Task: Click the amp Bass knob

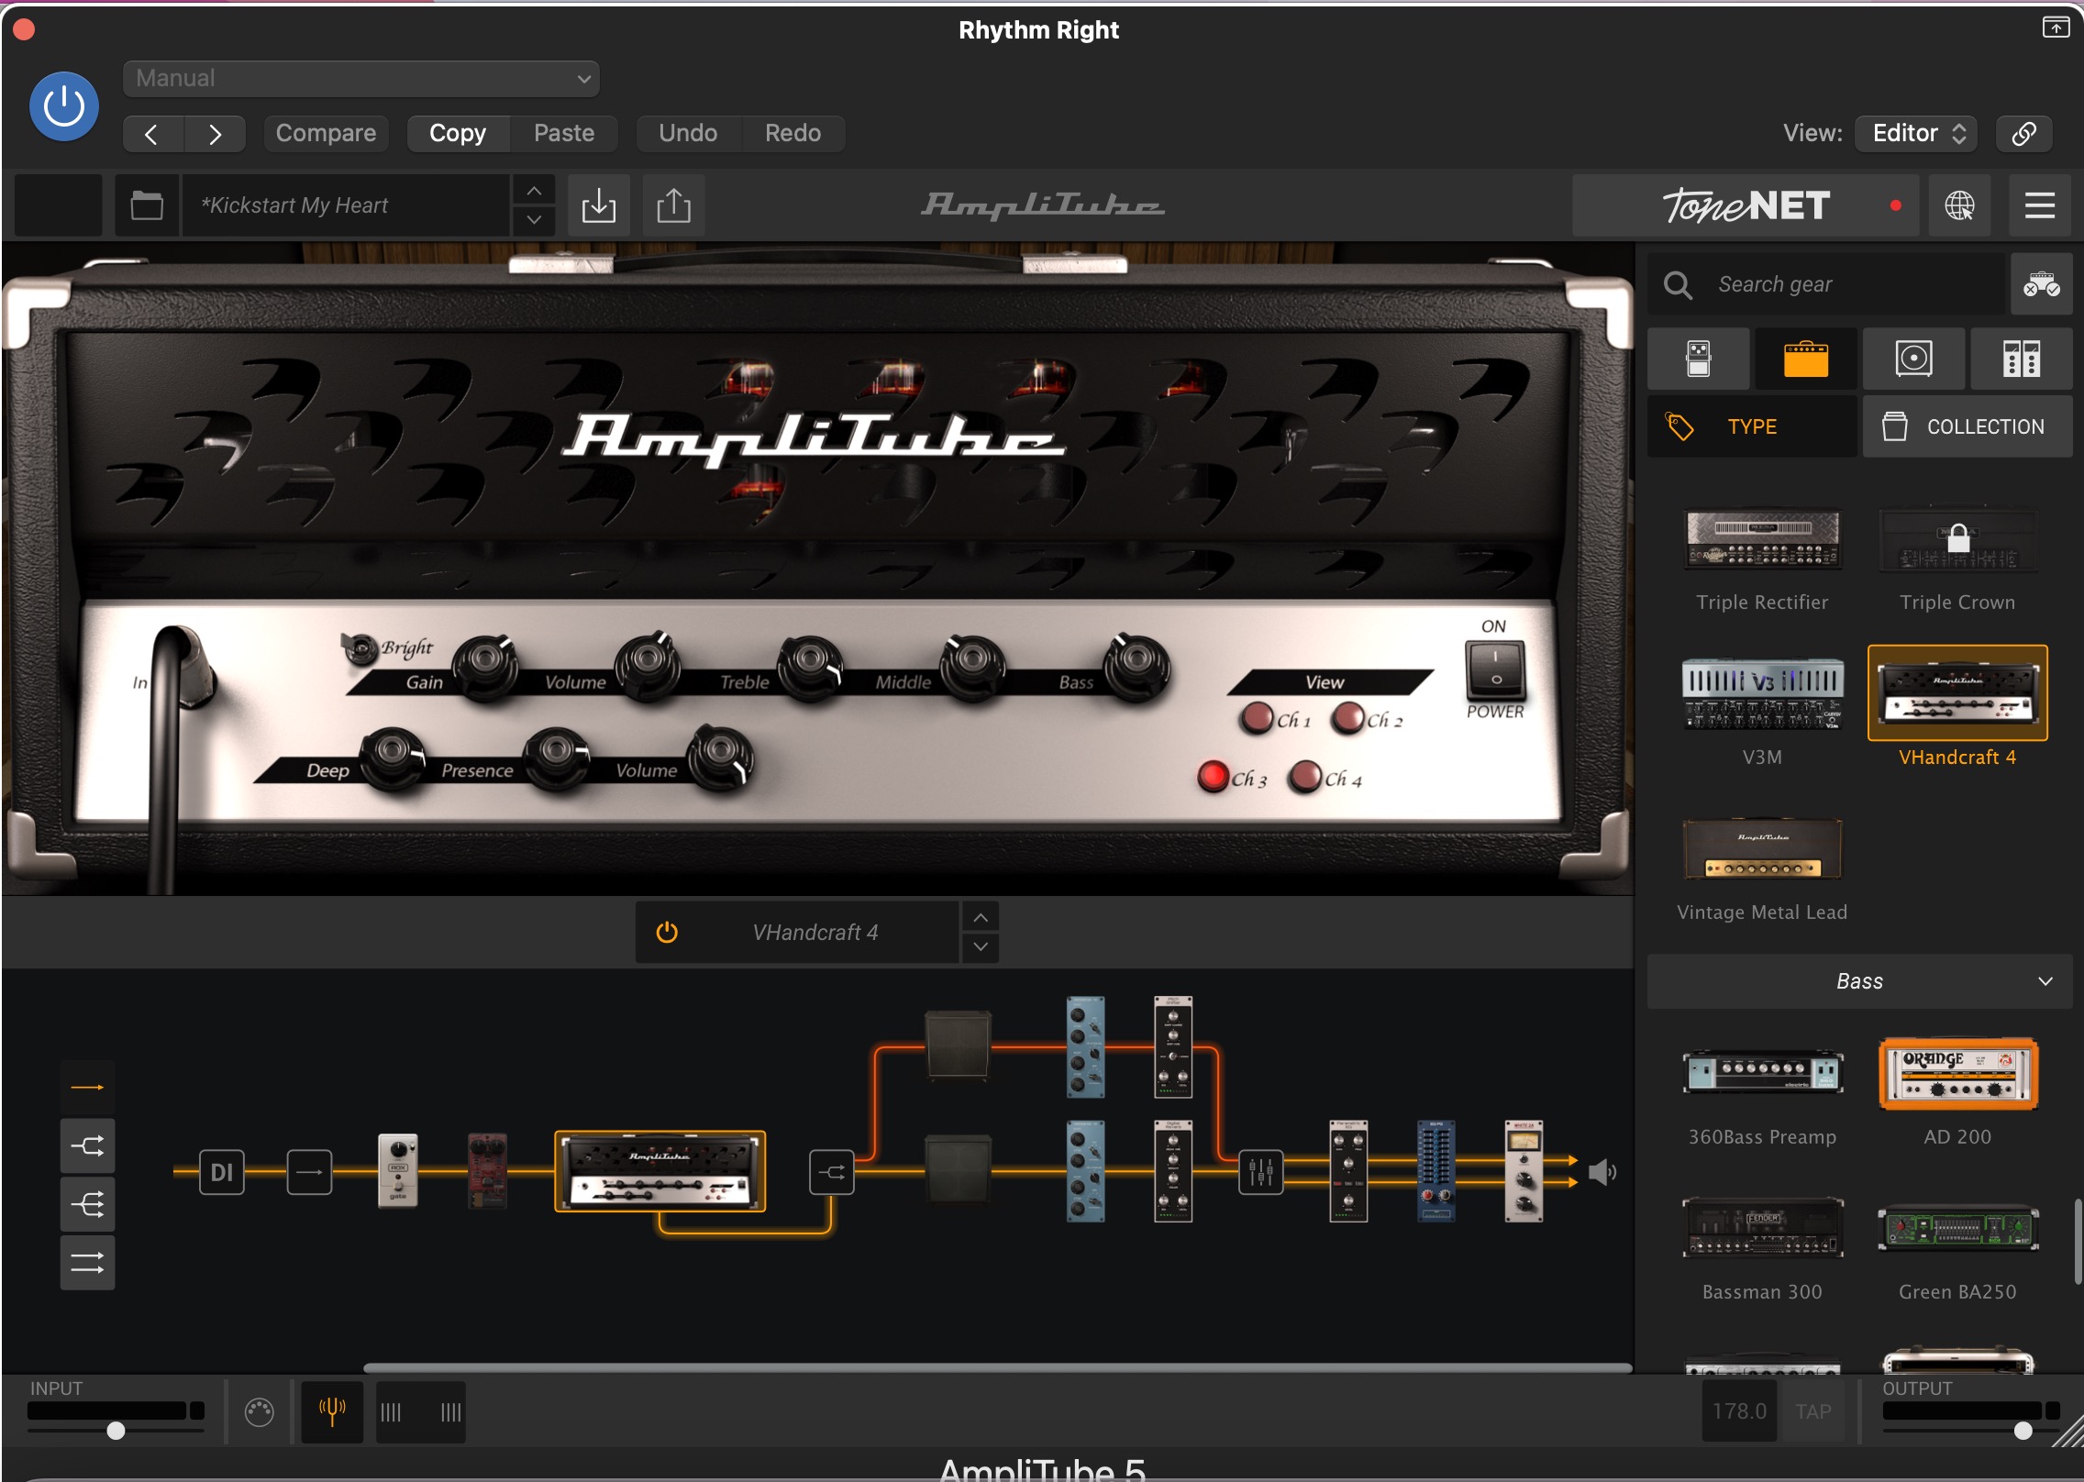Action: 1136,666
